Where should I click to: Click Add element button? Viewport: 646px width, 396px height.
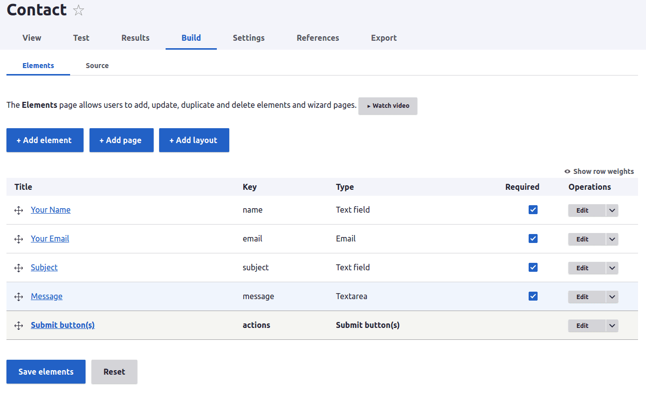point(45,140)
